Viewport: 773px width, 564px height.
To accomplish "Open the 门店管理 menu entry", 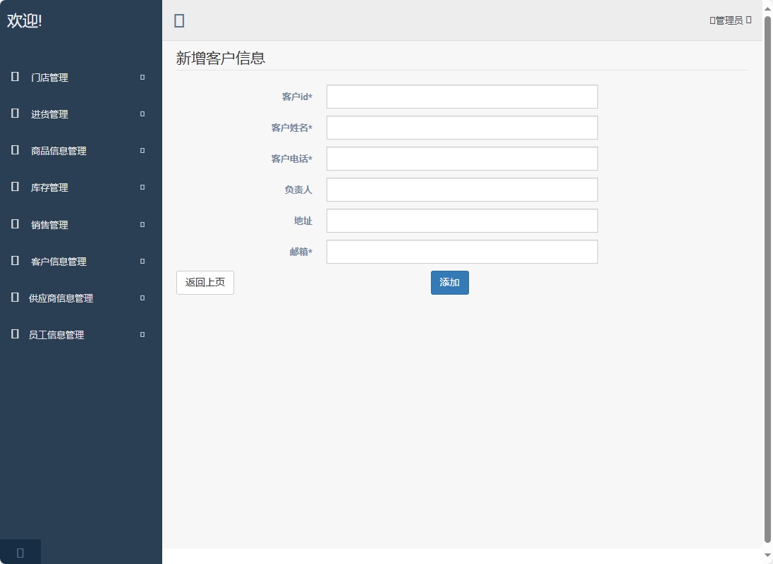I will click(49, 77).
